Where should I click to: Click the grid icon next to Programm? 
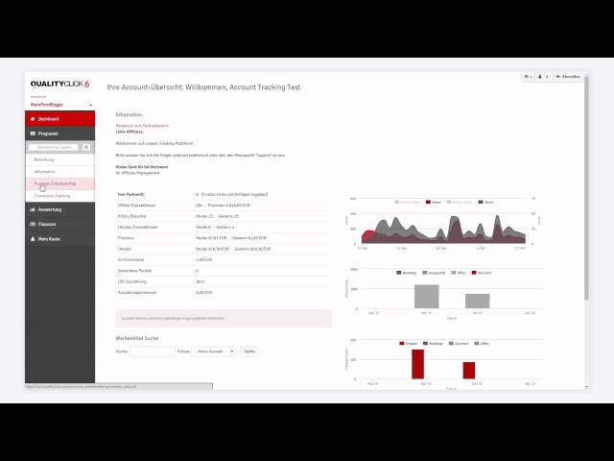[x=33, y=133]
